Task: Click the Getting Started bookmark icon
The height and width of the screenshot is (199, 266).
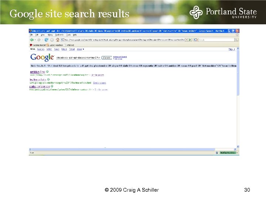Action: 31,45
